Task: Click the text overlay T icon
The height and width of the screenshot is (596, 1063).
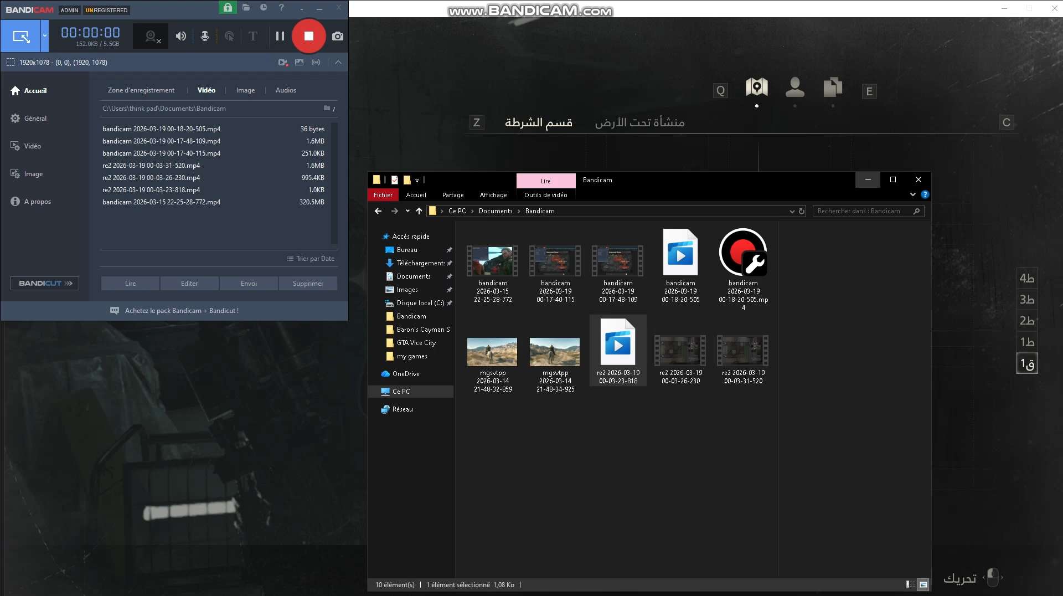Action: [252, 36]
